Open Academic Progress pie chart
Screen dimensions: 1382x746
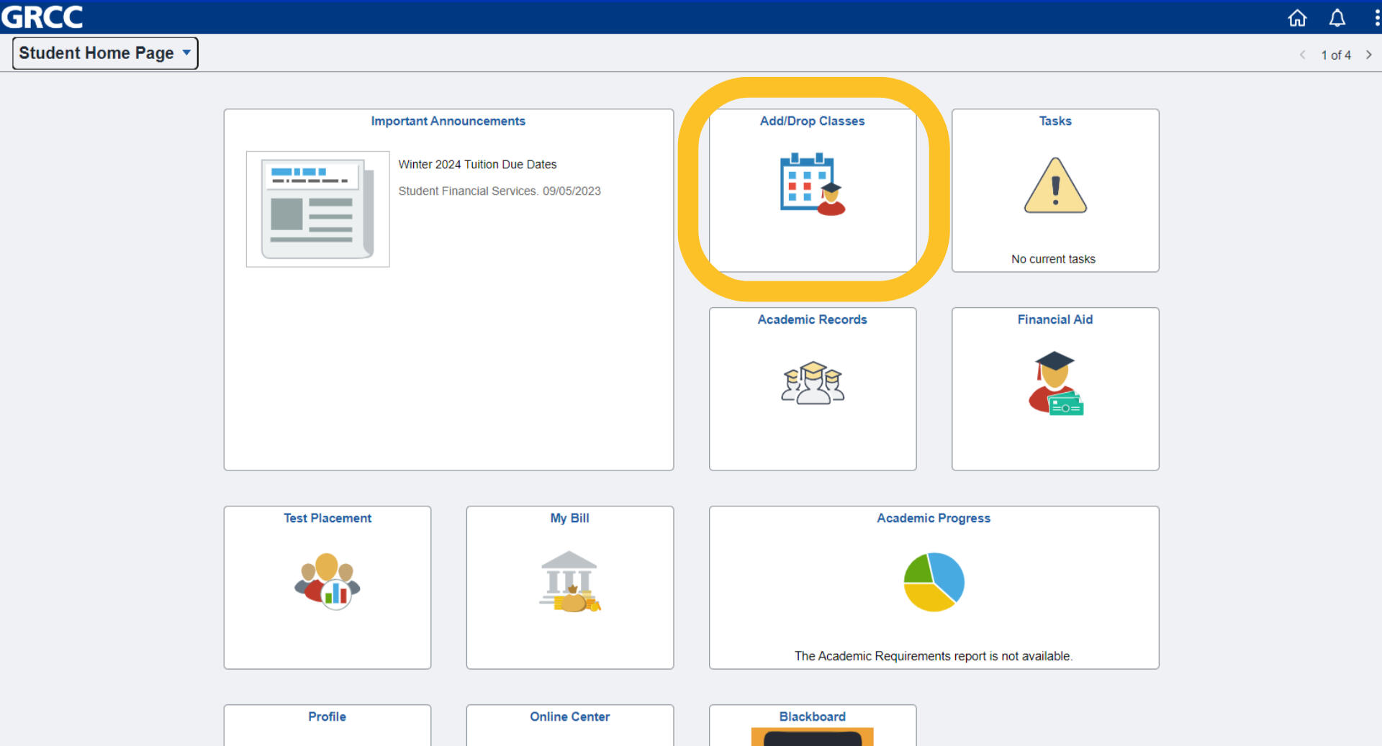click(x=934, y=581)
